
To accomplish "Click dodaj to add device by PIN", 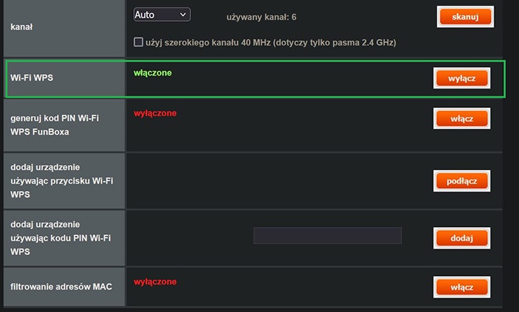I will coord(462,237).
